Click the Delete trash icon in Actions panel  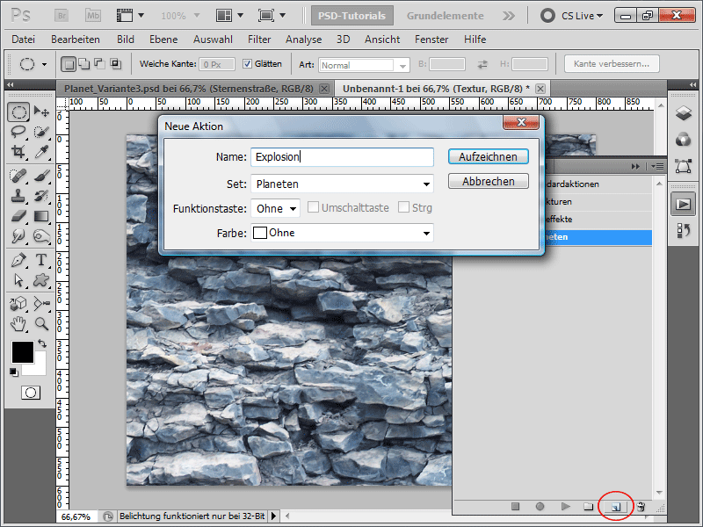(641, 507)
